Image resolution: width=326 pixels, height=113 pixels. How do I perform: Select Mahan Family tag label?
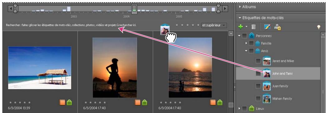point(282,98)
